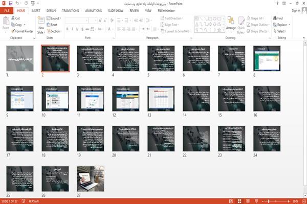
Task: Toggle Underline formatting
Action: click(77, 29)
